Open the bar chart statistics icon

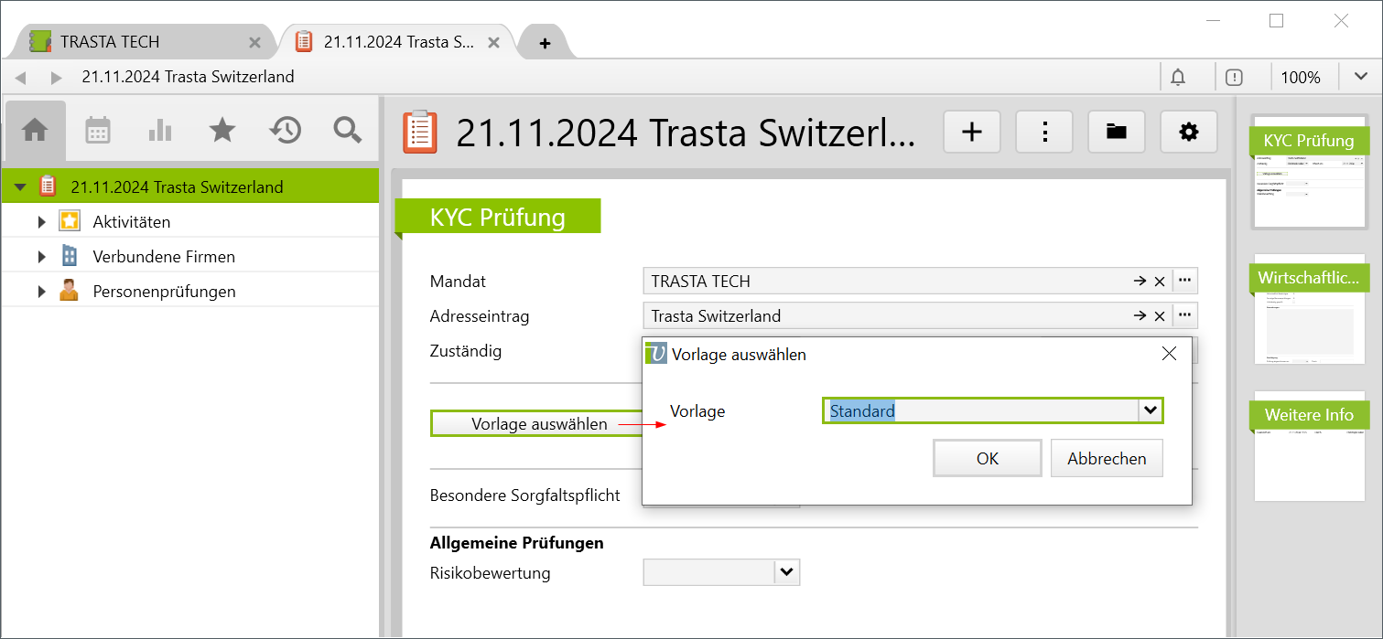click(160, 131)
